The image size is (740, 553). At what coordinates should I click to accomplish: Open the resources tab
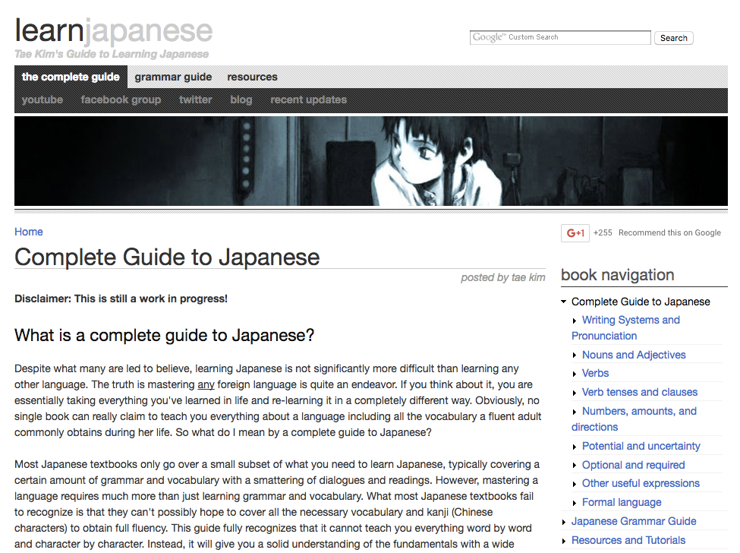click(x=252, y=77)
